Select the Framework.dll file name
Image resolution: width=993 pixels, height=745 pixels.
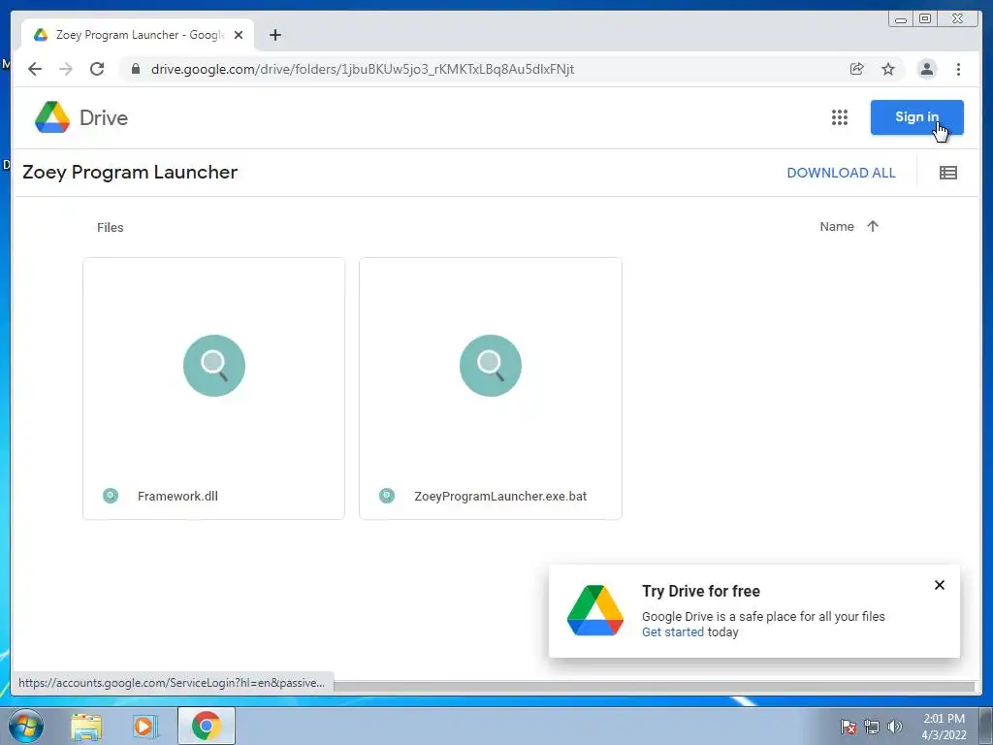pos(178,496)
